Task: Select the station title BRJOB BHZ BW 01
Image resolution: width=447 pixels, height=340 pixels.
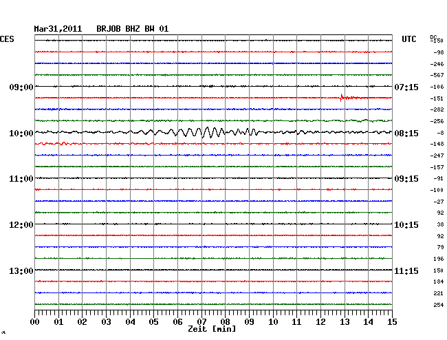Action: click(133, 29)
